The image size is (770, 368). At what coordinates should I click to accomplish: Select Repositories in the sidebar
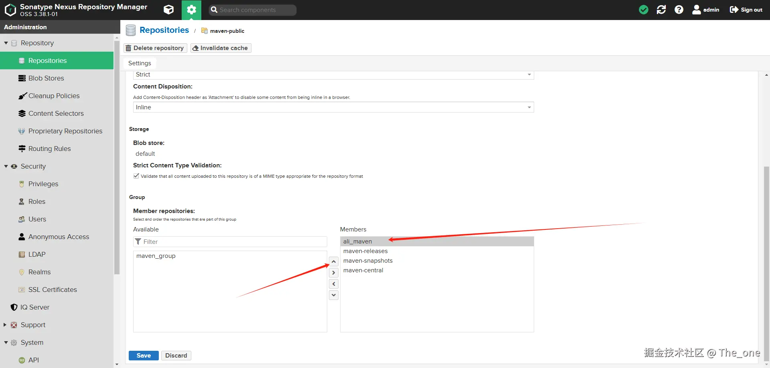coord(57,60)
